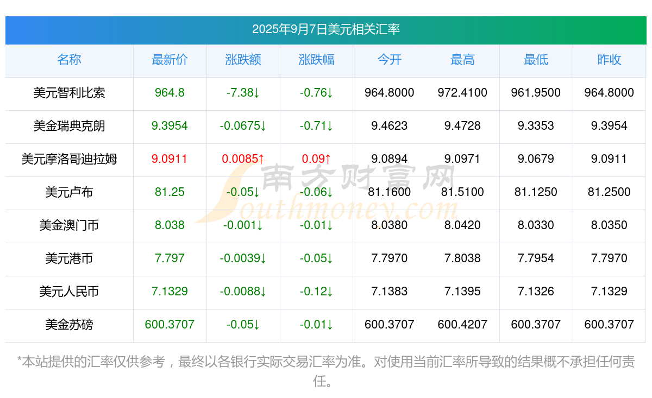Image resolution: width=652 pixels, height=398 pixels.
Task: Select the 美元摩洛哥迪拉姆 row name
Action: click(69, 159)
